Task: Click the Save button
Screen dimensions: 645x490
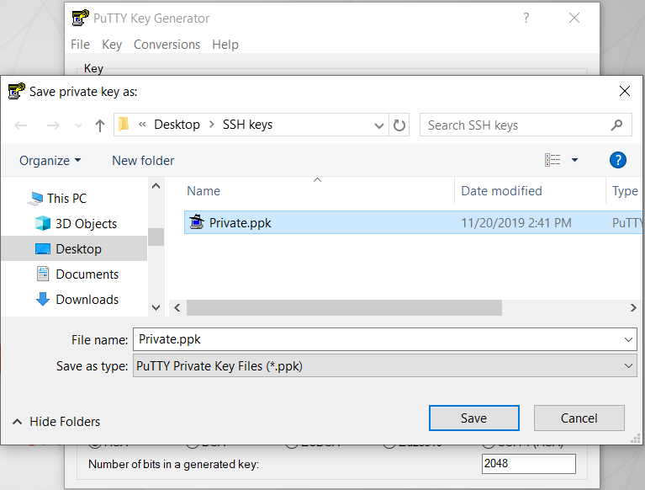Action: (473, 418)
